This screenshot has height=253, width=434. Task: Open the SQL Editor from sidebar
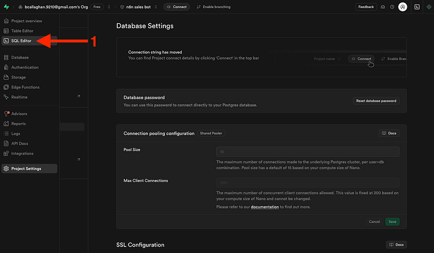[x=22, y=41]
